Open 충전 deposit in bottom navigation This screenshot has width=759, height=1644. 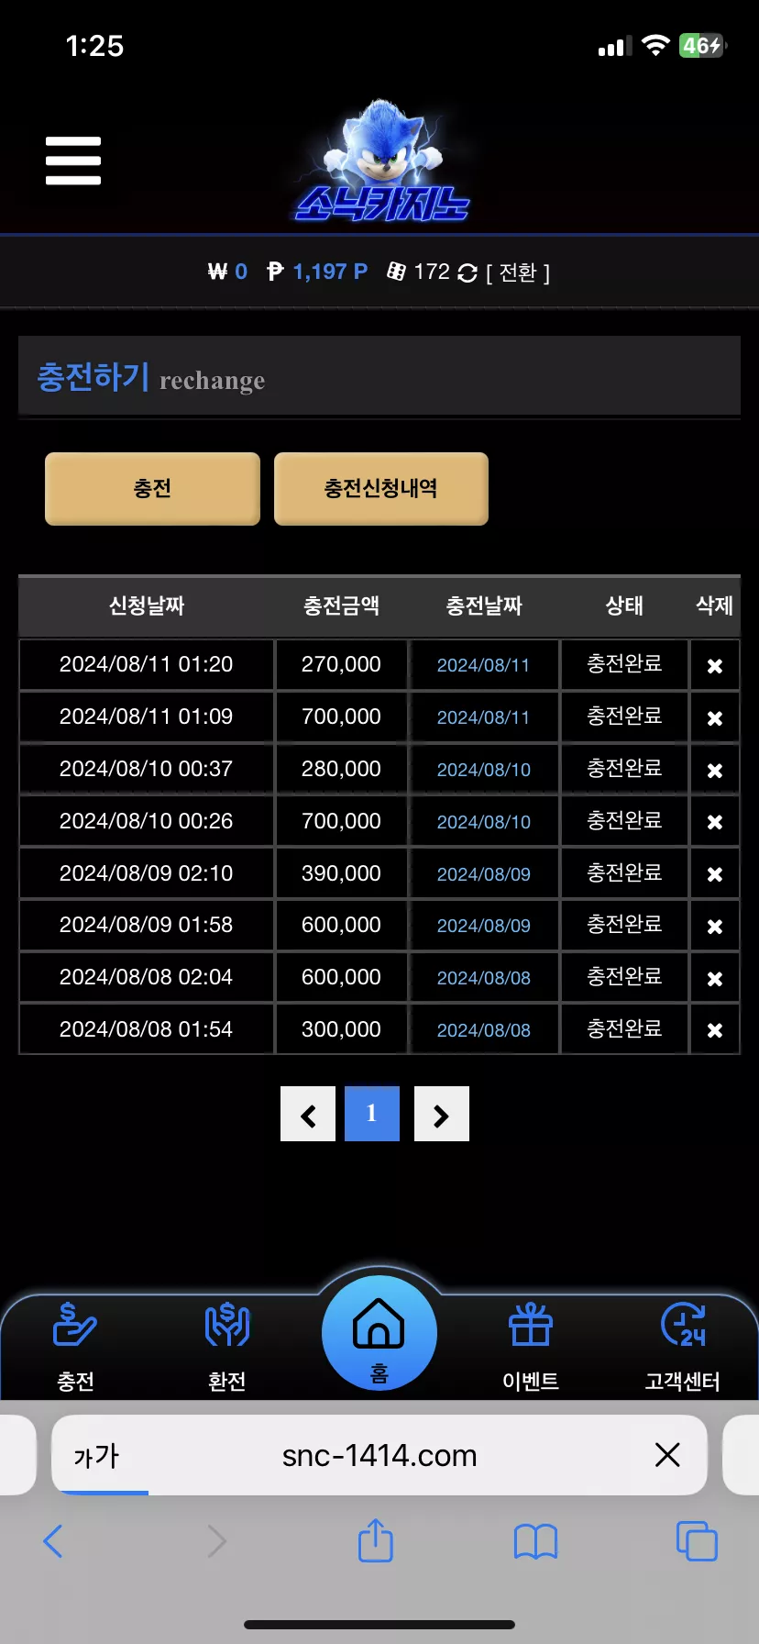coord(75,1345)
